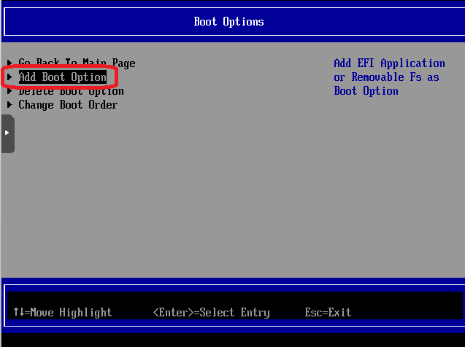Expand the collapsed side panel handle on left edge
The image size is (465, 347).
pos(7,133)
